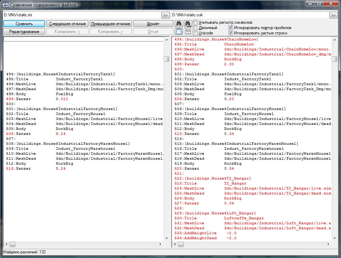Viewport: 341px width, 258px height.
Task: Open file browser for right path static.cuk
Action: pyautogui.click(x=334, y=15)
